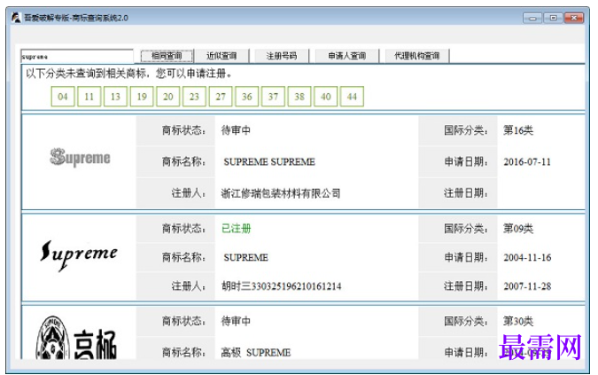Click class box 19
This screenshot has width=598, height=375.
click(x=142, y=97)
